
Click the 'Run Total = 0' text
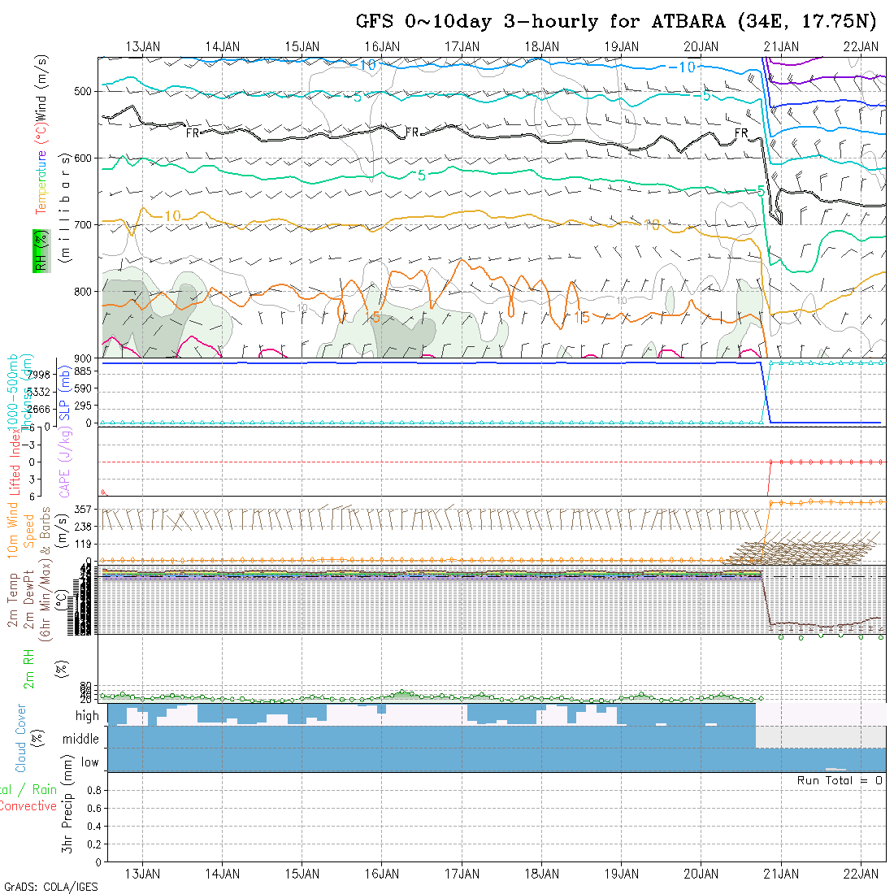(840, 780)
